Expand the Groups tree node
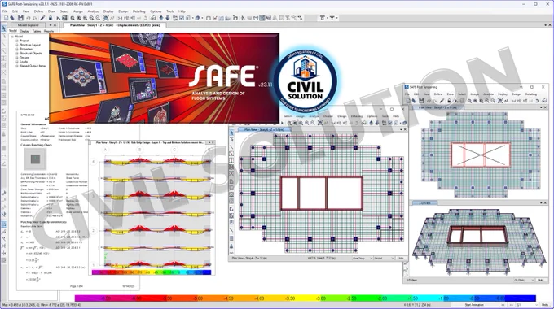This screenshot has width=554, height=309. [x=16, y=58]
